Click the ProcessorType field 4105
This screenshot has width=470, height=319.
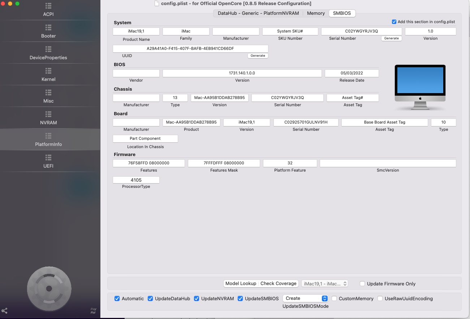pyautogui.click(x=136, y=180)
